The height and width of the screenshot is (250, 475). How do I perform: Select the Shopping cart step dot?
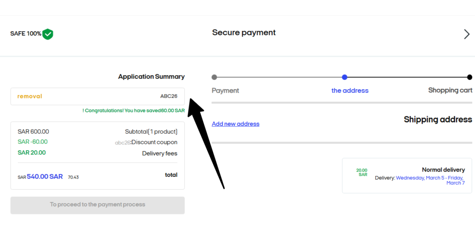(469, 77)
